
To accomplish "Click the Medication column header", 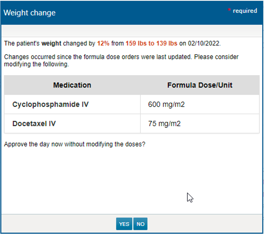I will click(x=72, y=85).
